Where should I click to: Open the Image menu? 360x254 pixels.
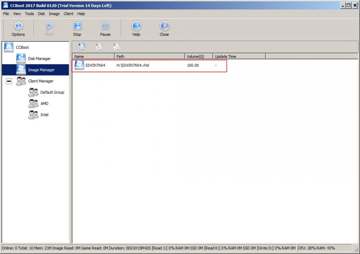point(54,14)
